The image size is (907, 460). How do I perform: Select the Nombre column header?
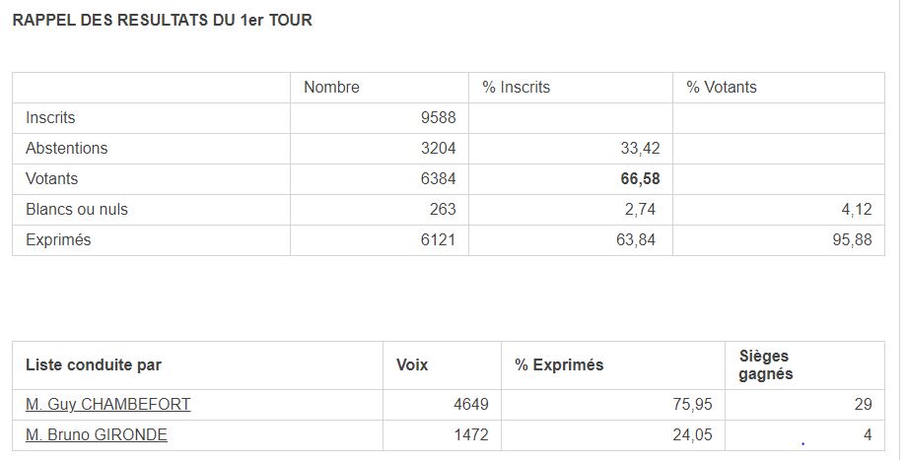(x=331, y=87)
